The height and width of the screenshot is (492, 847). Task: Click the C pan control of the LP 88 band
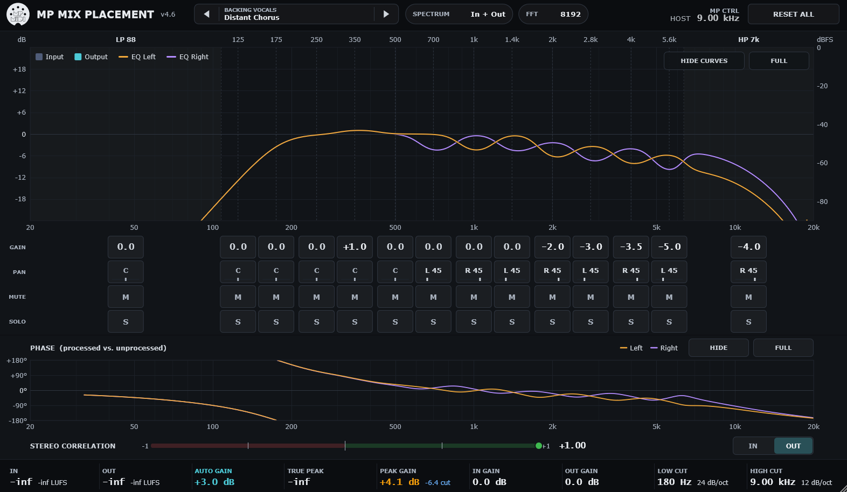tap(126, 272)
